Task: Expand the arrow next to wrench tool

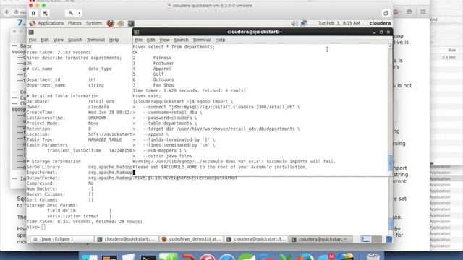Action: [79, 13]
